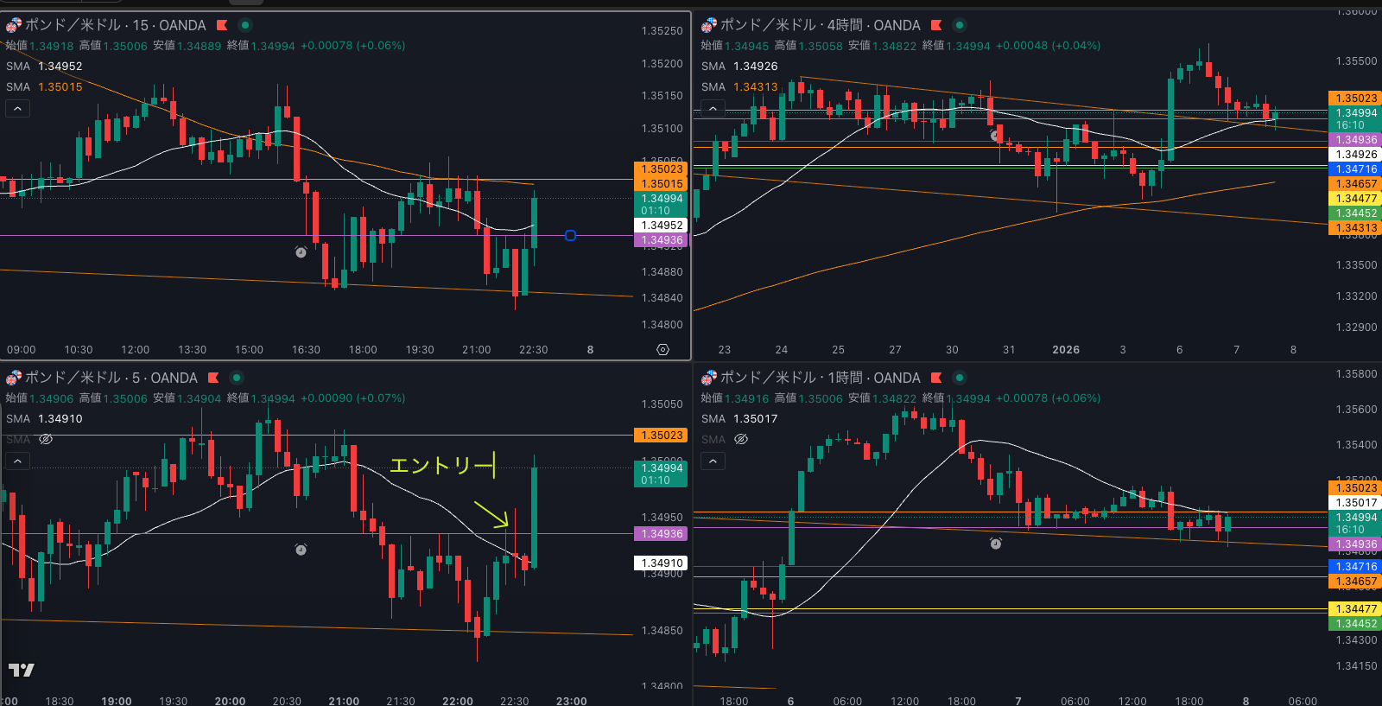Collapse indicator legend on the 1時間 chart

point(713,461)
